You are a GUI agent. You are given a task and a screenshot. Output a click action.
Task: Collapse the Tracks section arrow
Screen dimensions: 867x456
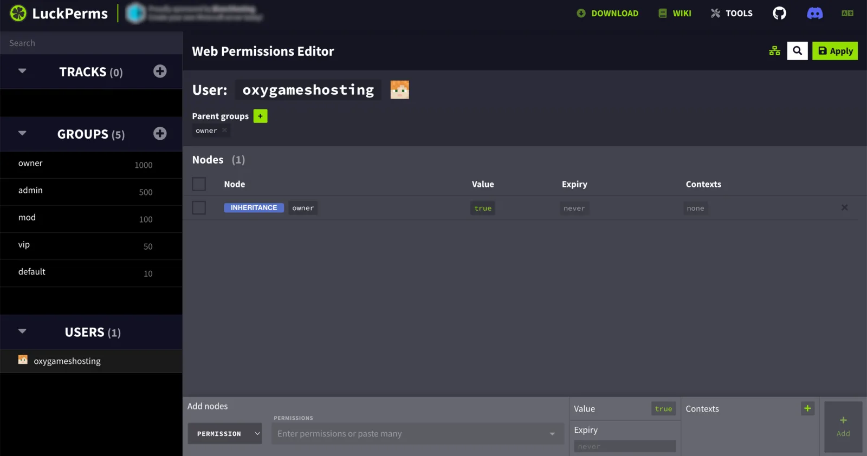[x=22, y=71]
